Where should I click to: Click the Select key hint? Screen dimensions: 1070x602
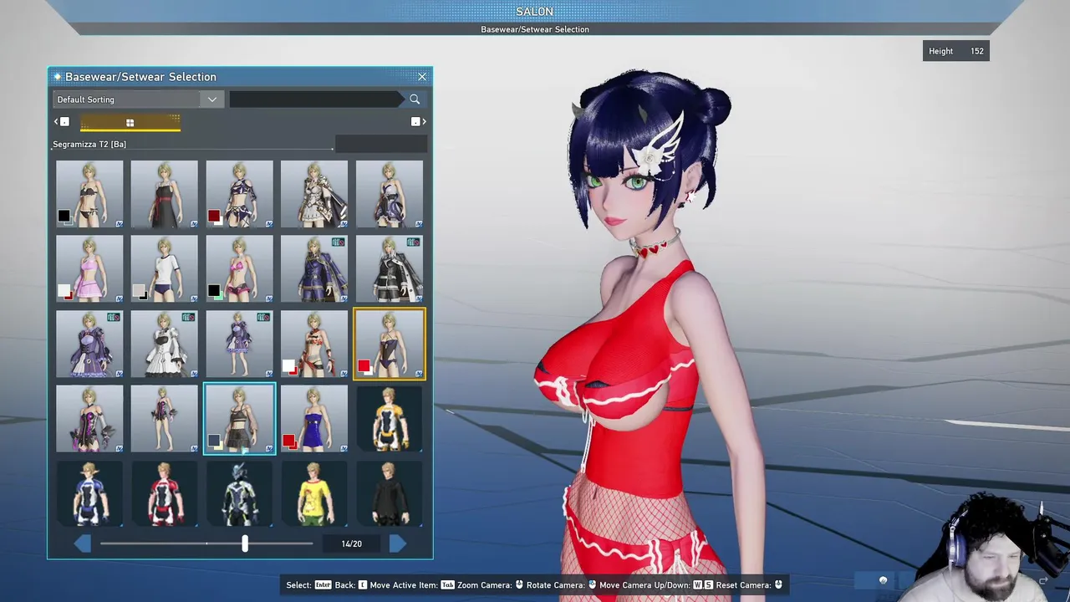click(x=309, y=585)
